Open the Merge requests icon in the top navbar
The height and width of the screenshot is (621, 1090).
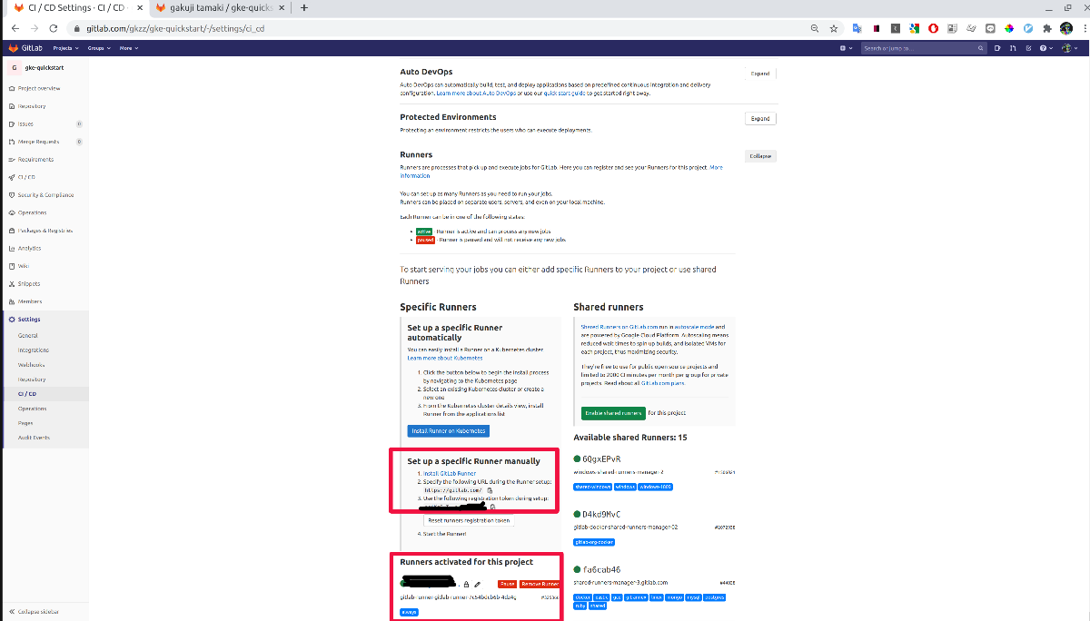click(x=1013, y=48)
